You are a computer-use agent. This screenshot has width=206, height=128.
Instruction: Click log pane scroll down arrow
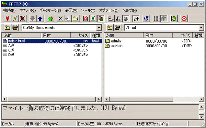[x=202, y=117]
